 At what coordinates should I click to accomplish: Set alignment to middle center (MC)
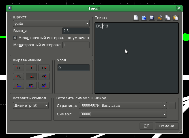point(31,77)
